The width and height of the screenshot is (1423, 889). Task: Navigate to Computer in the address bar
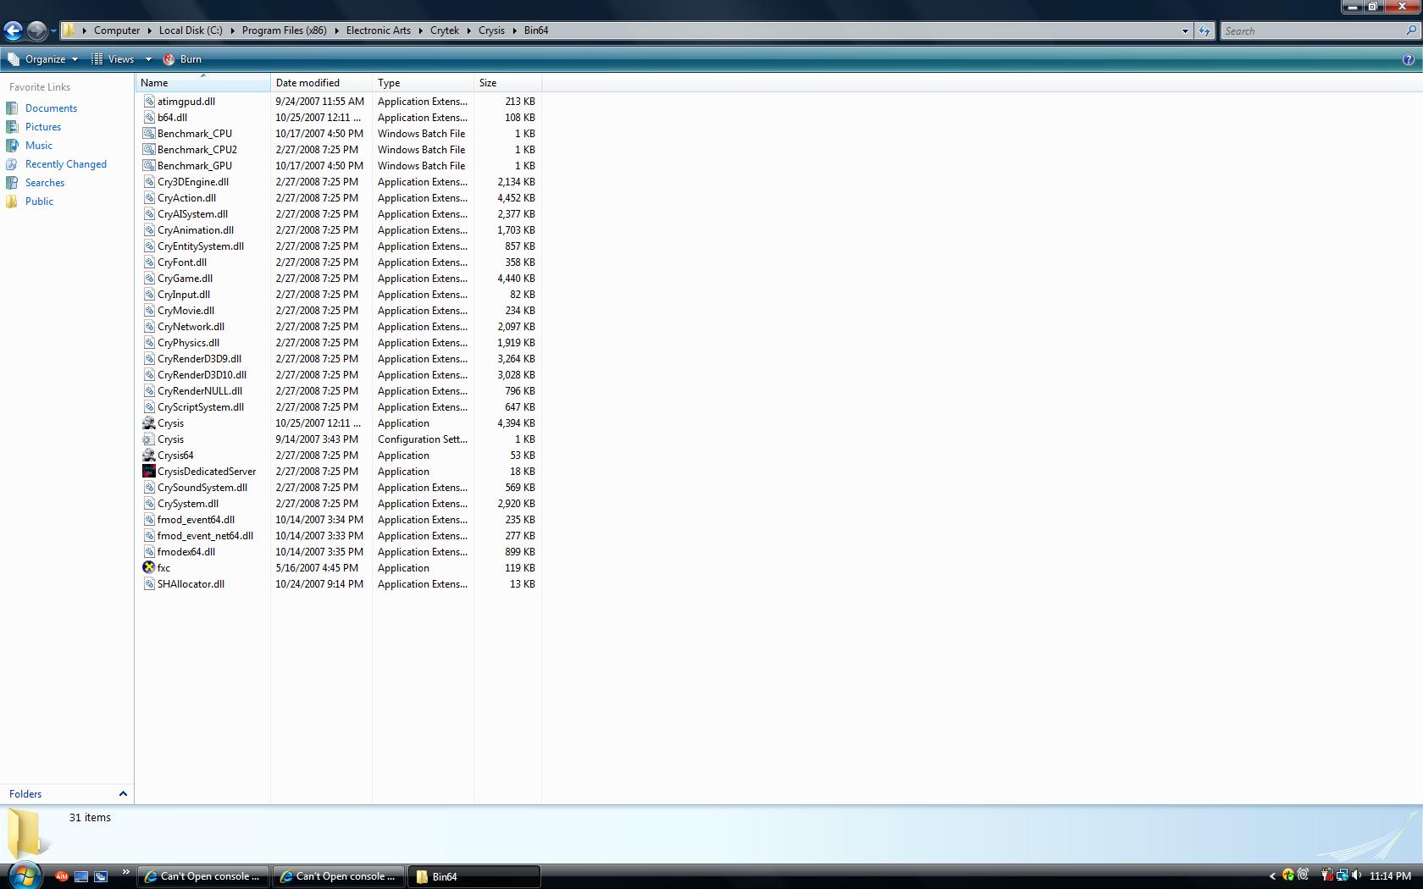coord(117,30)
